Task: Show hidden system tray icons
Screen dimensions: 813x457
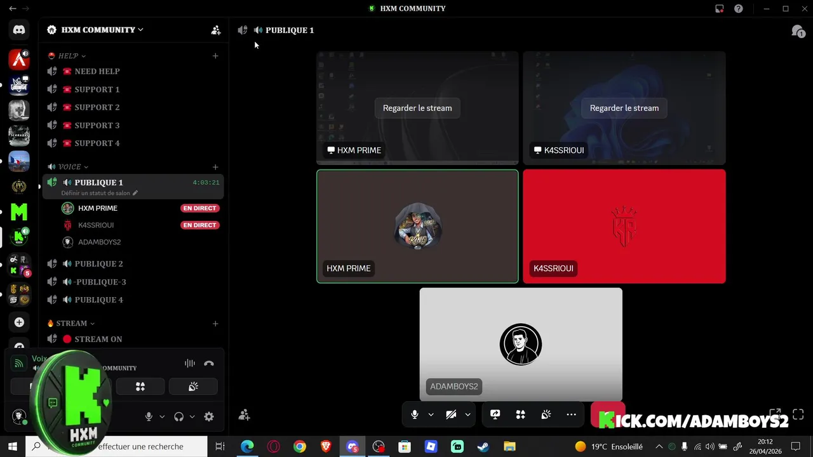Action: pyautogui.click(x=659, y=447)
